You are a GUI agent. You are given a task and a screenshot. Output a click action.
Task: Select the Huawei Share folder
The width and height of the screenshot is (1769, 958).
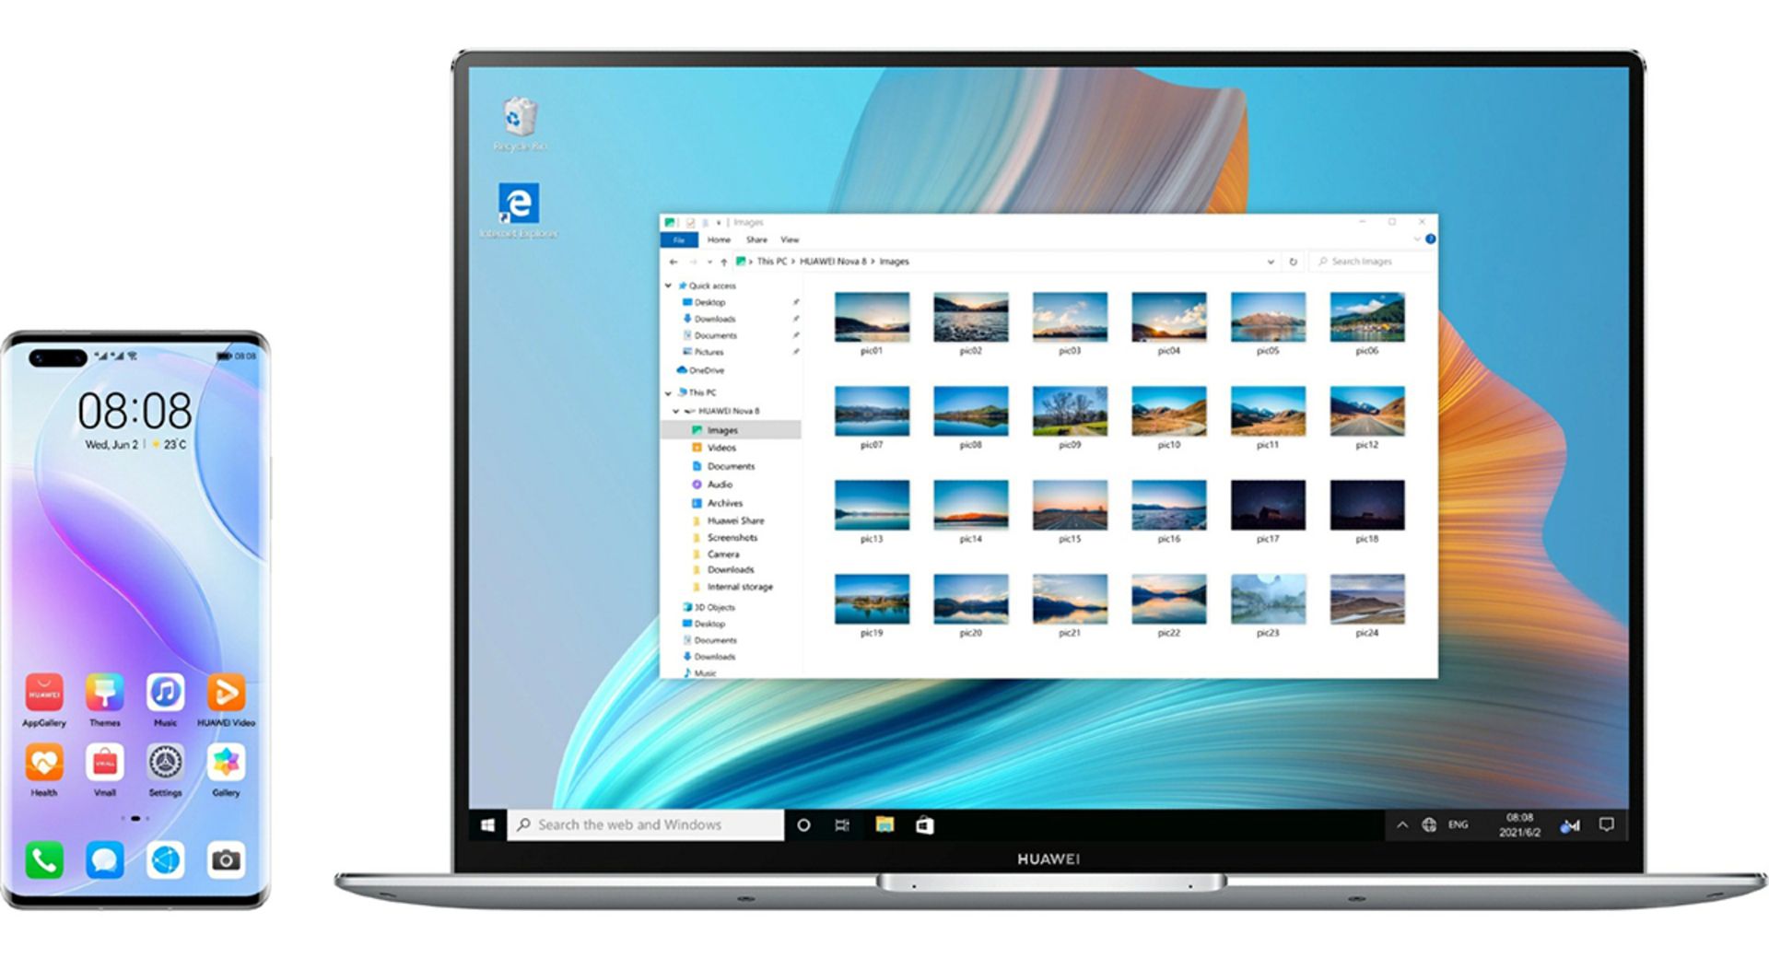[728, 520]
